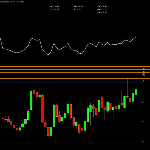Click the 37 price axis label

142,82
